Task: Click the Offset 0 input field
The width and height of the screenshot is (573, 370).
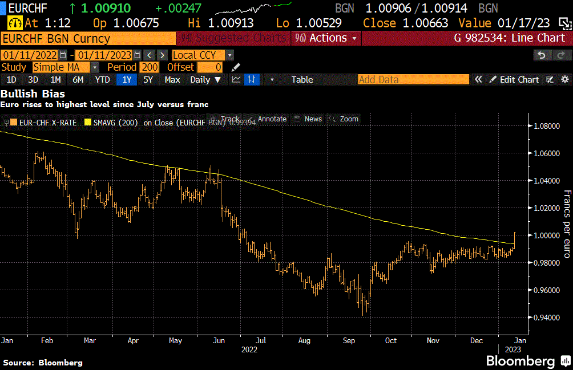Action: coord(209,67)
